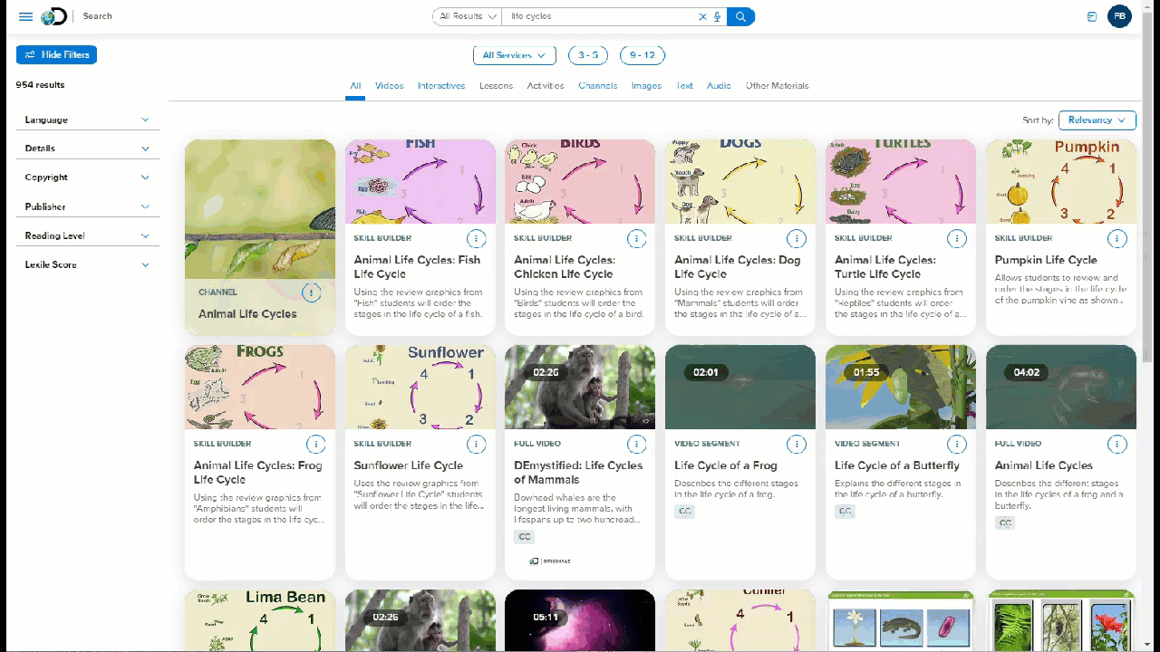1160x652 pixels.
Task: Open info for the Fish Life Cycle card
Action: [x=477, y=239]
